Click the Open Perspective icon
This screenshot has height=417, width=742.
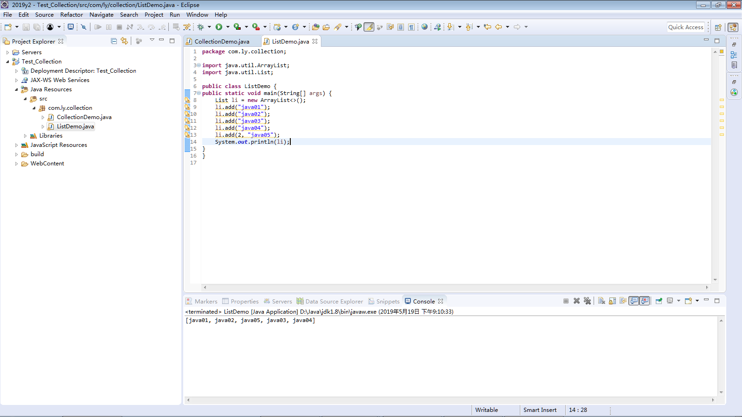click(718, 27)
